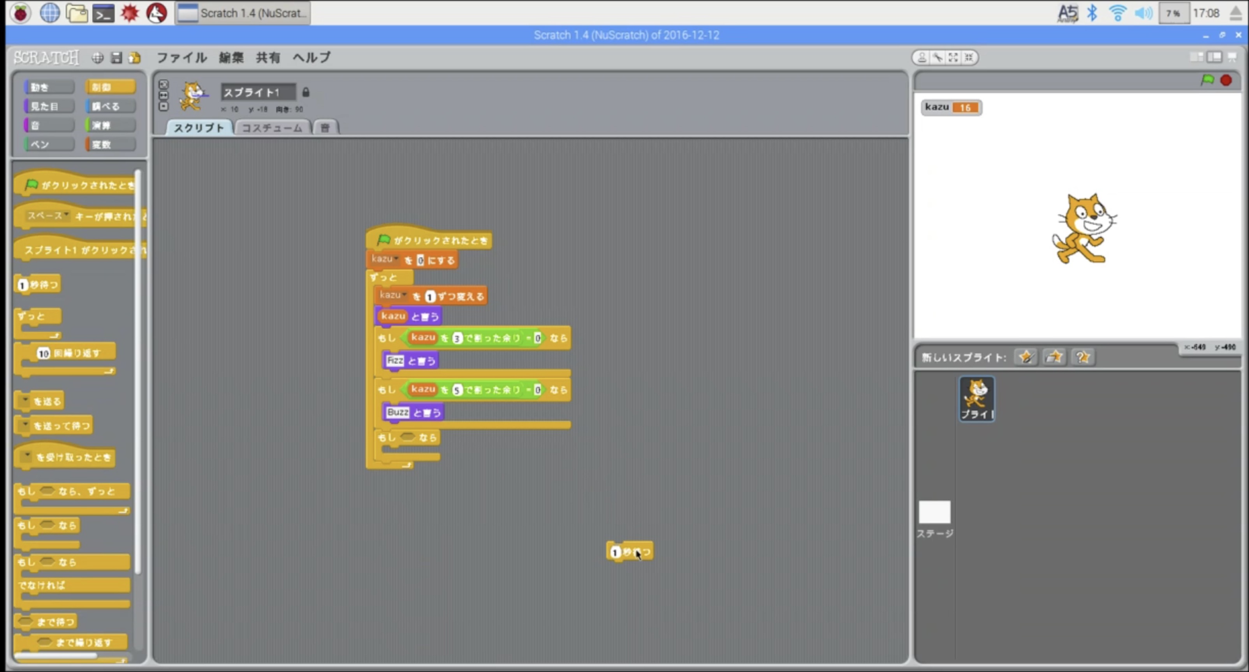Select the duplicate stamp tool
This screenshot has width=1249, height=672.
[x=922, y=58]
